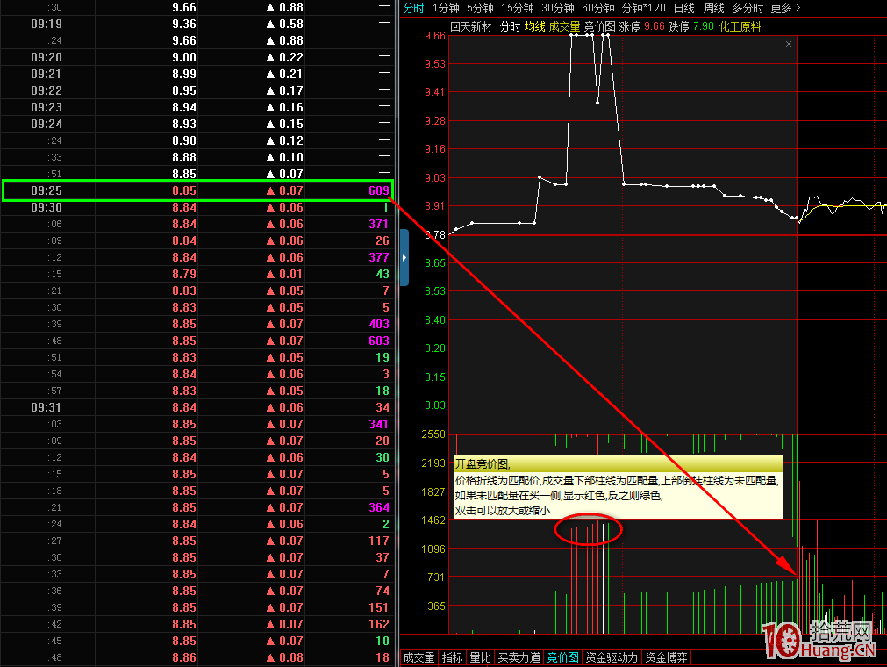Close the auction chart with X icon
This screenshot has height=667, width=887.
[x=788, y=44]
